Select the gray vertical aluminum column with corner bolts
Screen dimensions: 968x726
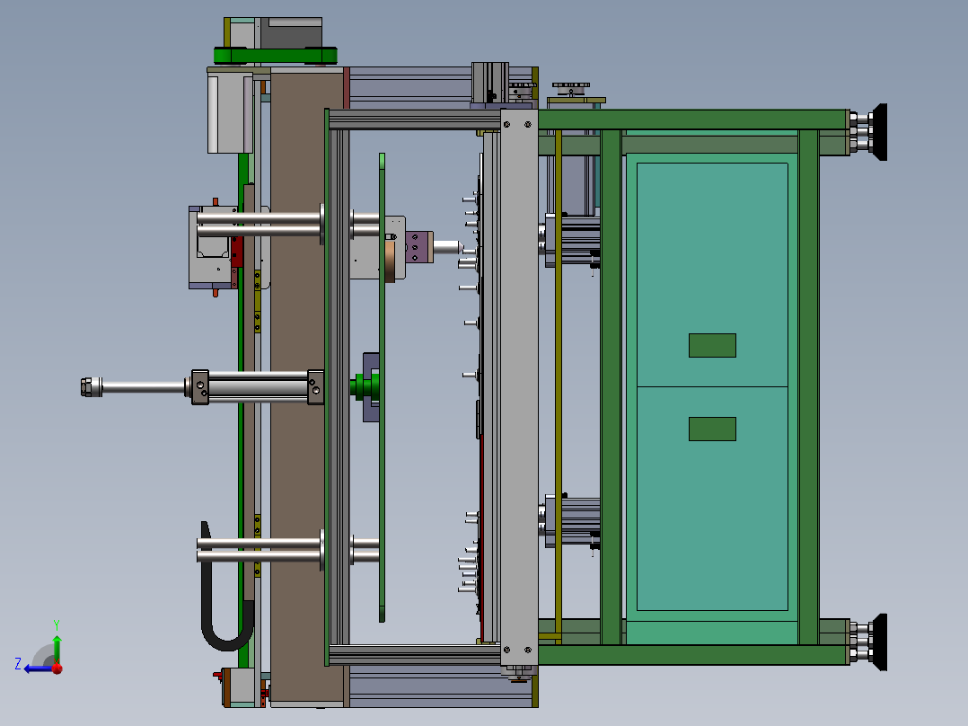click(519, 387)
